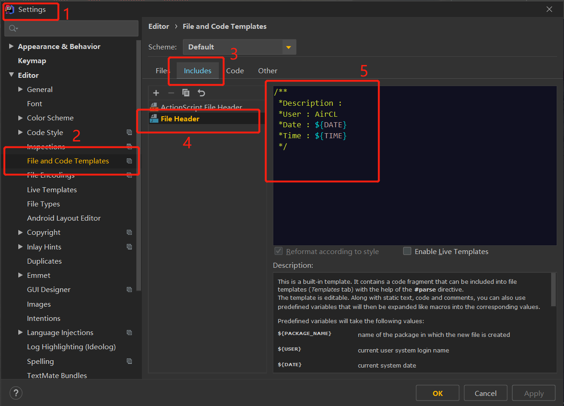This screenshot has height=406, width=564.
Task: Collapse the Editor section
Action: tap(11, 75)
